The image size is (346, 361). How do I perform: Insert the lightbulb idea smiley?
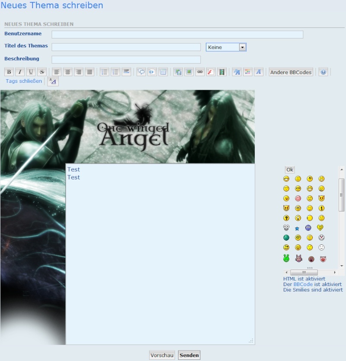point(298,218)
